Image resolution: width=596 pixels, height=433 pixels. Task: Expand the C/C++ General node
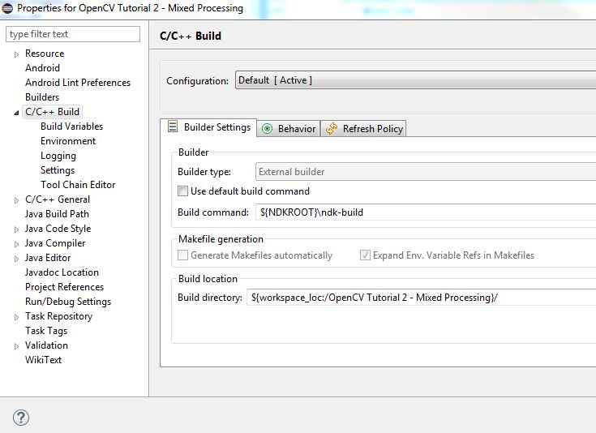pos(16,200)
